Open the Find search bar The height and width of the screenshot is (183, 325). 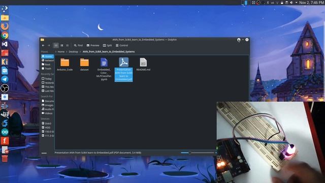78,45
